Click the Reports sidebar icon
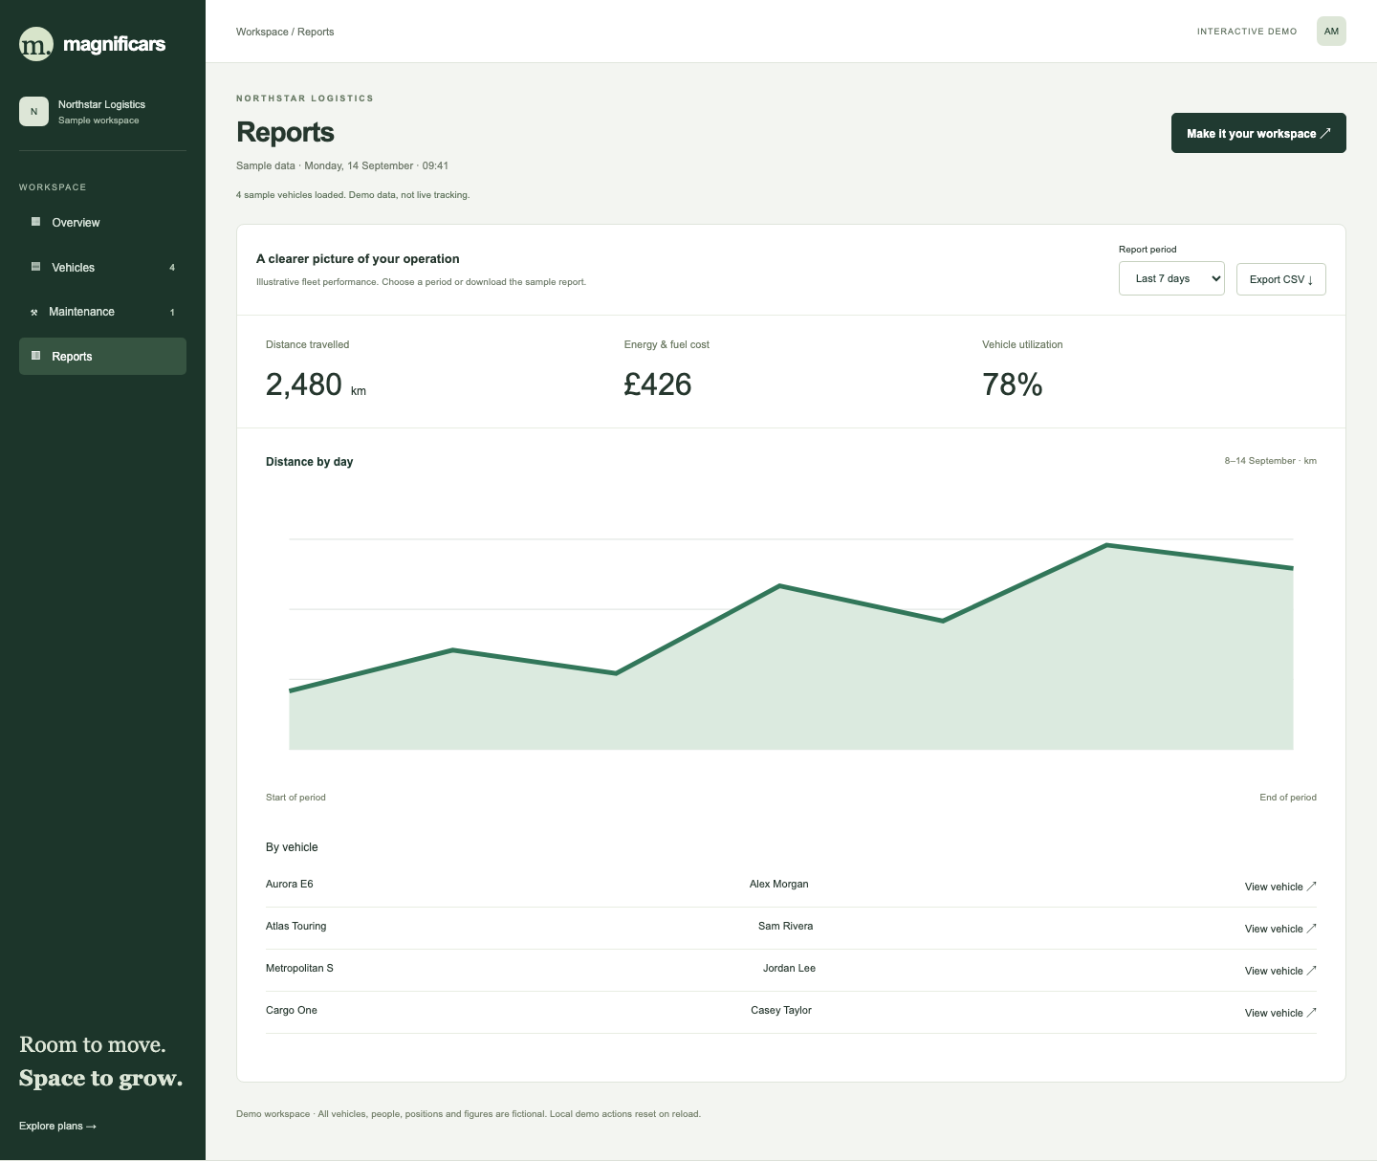This screenshot has width=1377, height=1161. tap(35, 356)
